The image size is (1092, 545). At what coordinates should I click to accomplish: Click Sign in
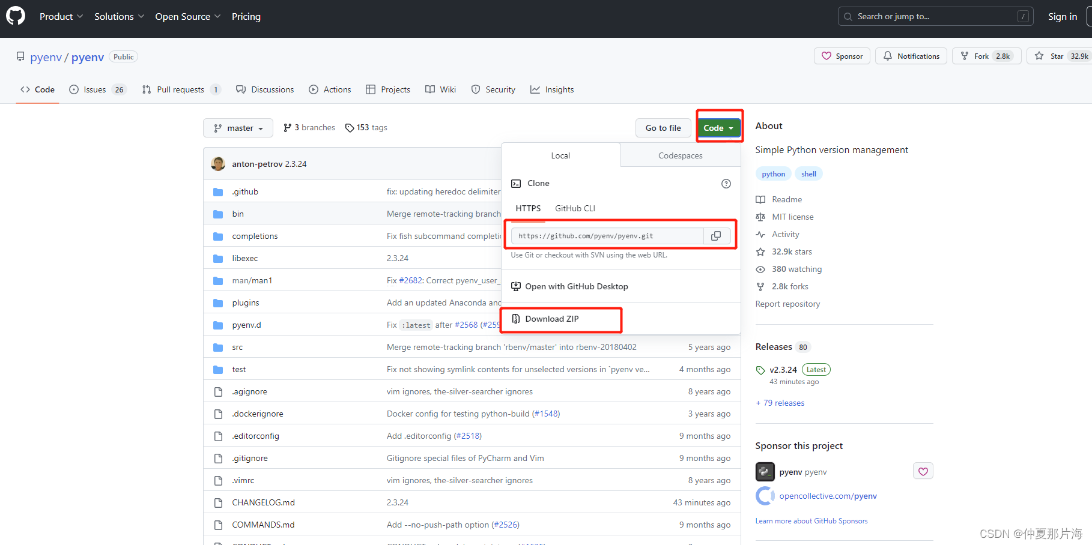[x=1063, y=17]
